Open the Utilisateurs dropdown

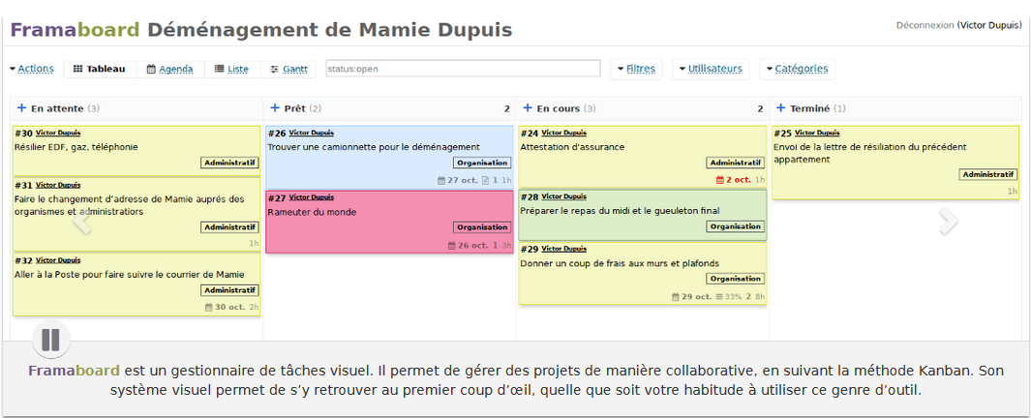point(710,69)
